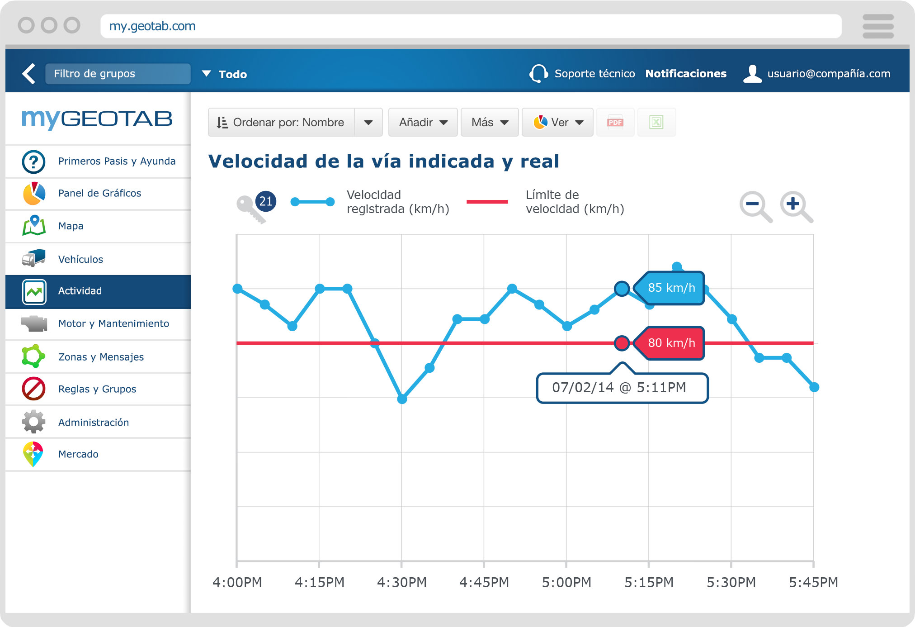Click the red 80 km/h limit marker
Viewport: 915px width, 627px height.
click(622, 343)
